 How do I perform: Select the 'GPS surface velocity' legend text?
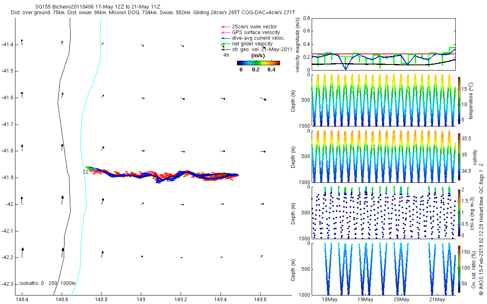(x=256, y=32)
